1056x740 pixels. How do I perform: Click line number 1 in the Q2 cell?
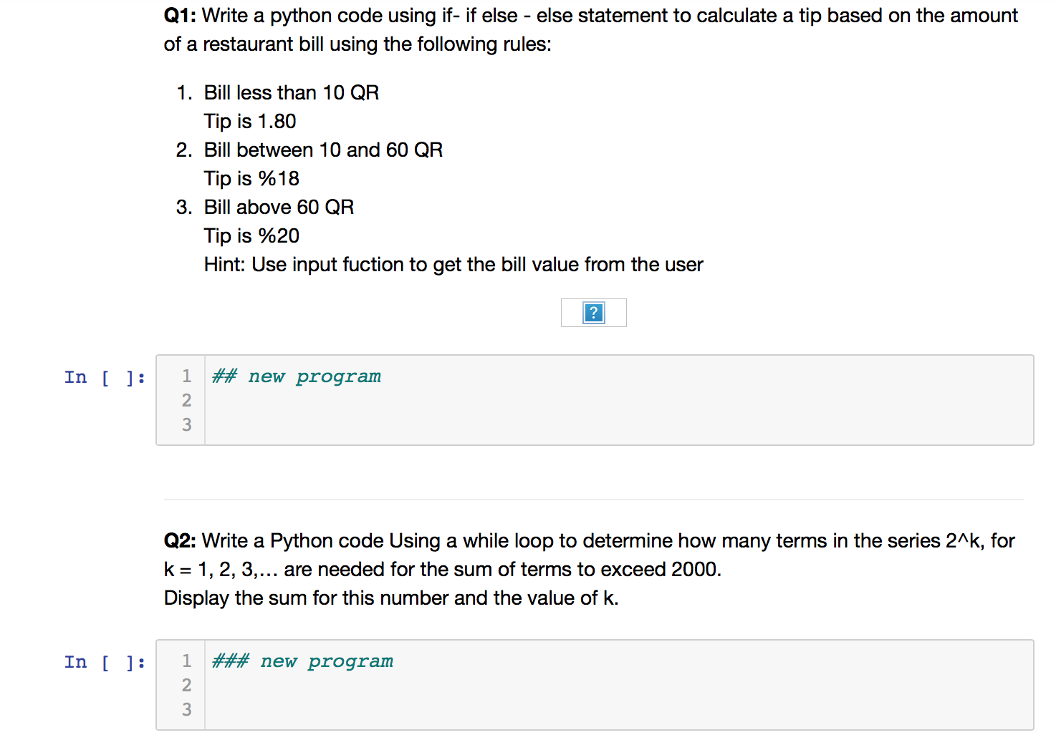click(x=186, y=661)
